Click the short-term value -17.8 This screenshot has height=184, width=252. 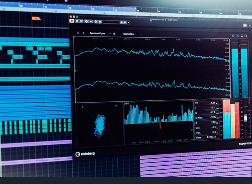213,112
